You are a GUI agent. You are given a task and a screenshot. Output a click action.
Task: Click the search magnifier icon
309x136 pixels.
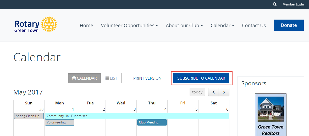pyautogui.click(x=274, y=4)
